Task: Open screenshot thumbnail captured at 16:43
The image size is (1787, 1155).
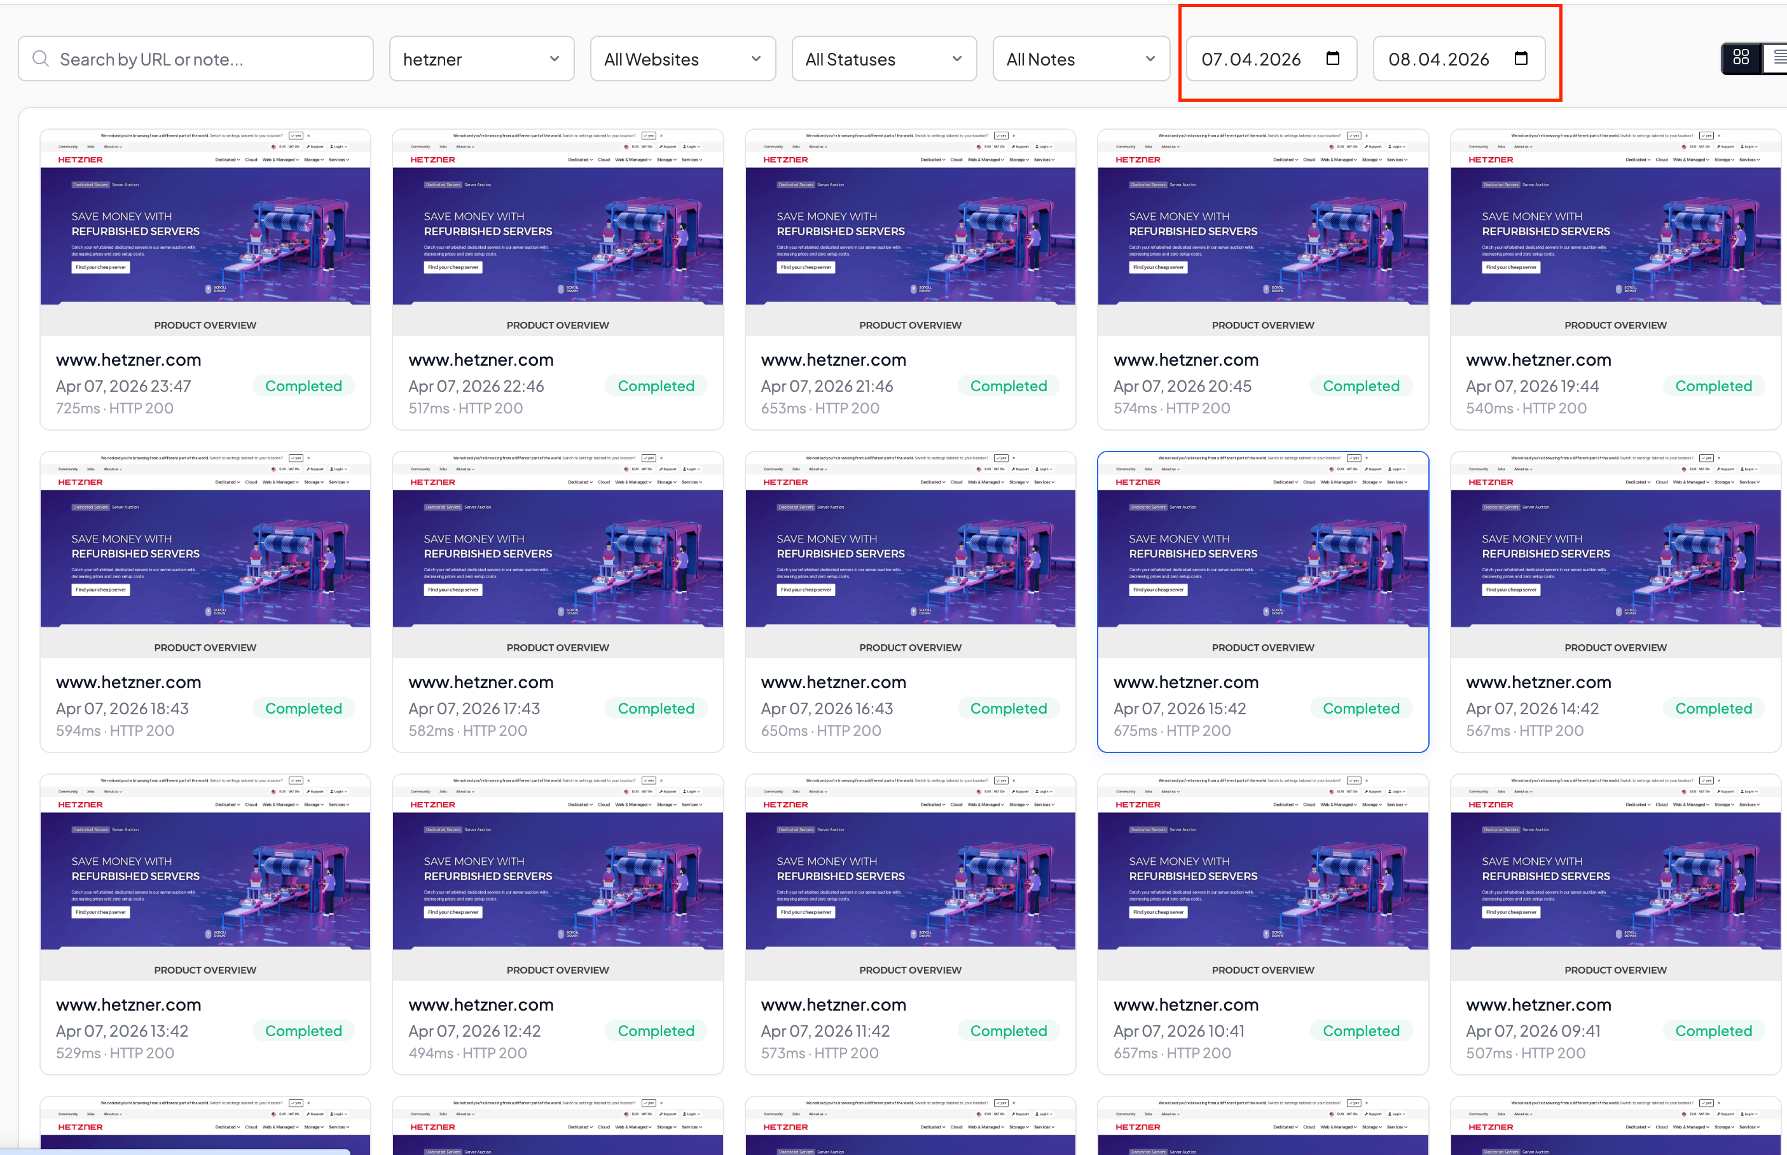Action: pos(911,555)
